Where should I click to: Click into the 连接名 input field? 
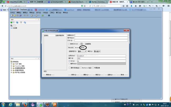(101, 35)
